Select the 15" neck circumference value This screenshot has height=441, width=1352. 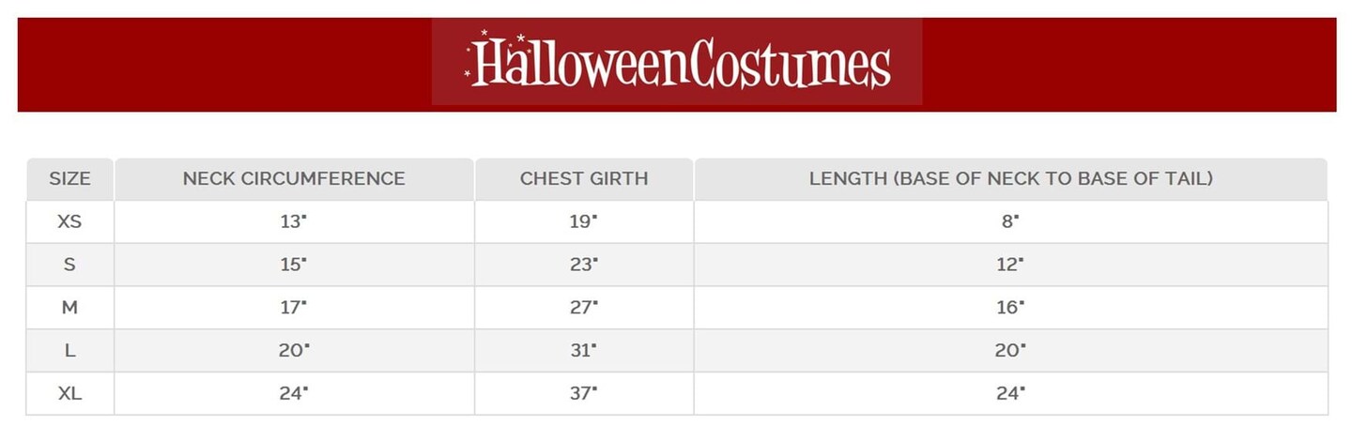click(294, 265)
